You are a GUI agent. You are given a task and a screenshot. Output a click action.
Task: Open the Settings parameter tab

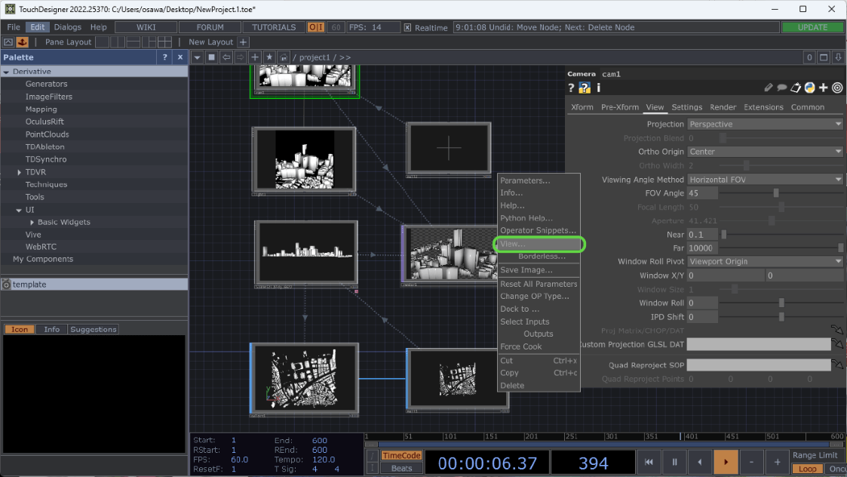686,107
